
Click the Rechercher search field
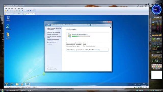pos(101,25)
